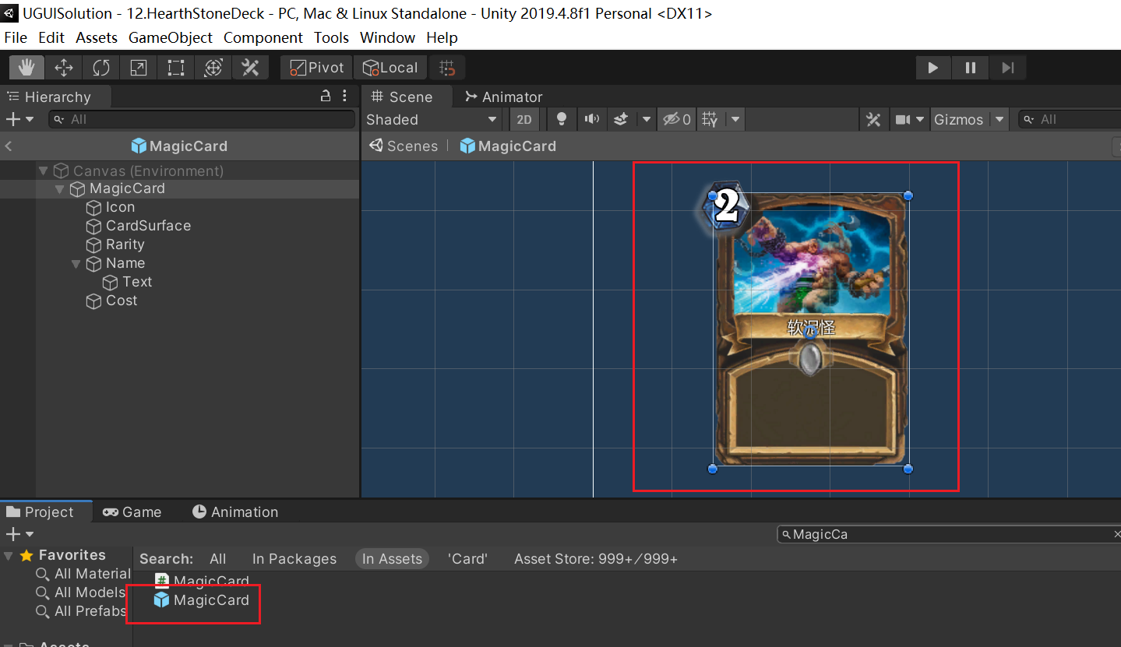Open Gizmos dropdown arrow

999,119
